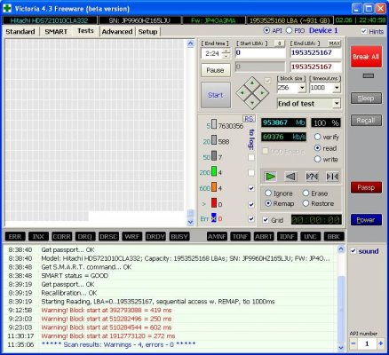Click the green forward play scan icon
389x355 pixels.
[x=270, y=177]
